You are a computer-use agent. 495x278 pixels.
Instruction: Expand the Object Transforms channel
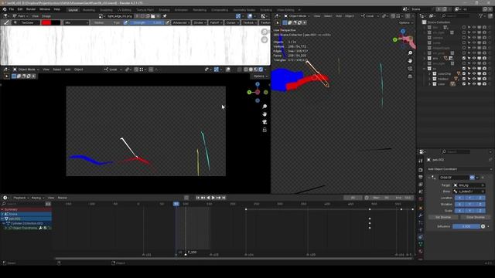click(x=5, y=228)
